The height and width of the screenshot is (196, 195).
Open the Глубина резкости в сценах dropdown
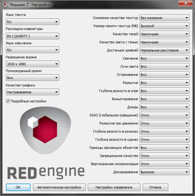tap(164, 140)
